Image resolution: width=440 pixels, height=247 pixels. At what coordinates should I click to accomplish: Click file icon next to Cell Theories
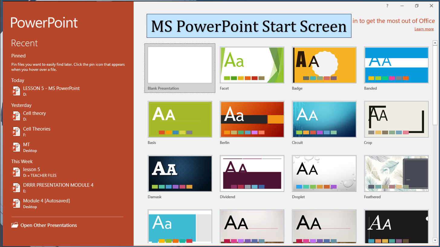coord(16,132)
